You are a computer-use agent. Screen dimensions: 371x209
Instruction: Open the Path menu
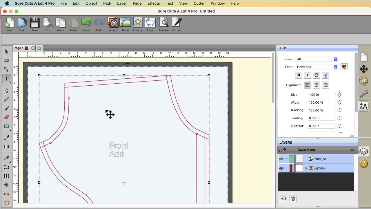[x=107, y=3]
